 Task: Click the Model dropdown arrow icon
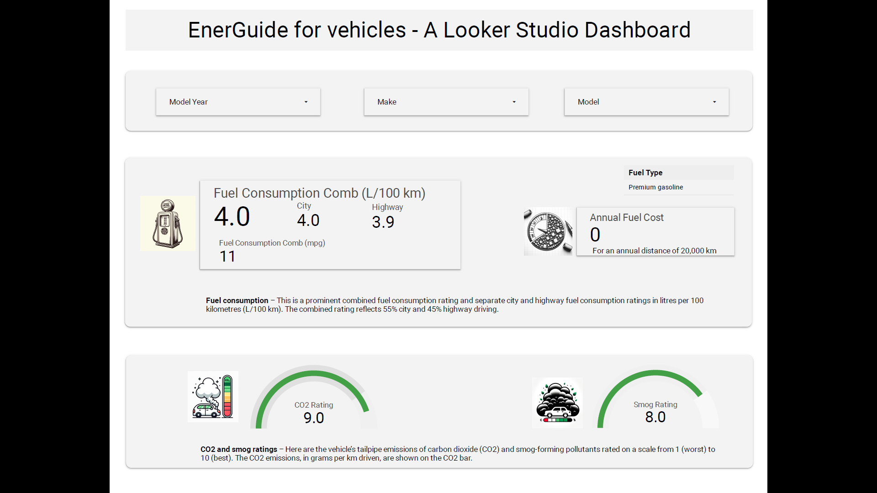tap(715, 102)
